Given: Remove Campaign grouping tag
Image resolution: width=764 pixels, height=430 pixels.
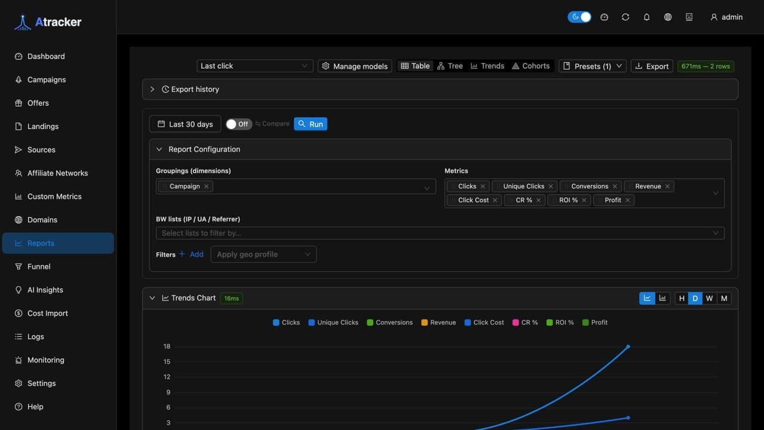Looking at the screenshot, I should (207, 186).
